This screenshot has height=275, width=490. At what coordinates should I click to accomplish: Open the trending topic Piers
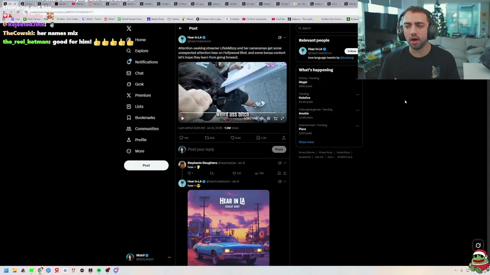pos(302,129)
